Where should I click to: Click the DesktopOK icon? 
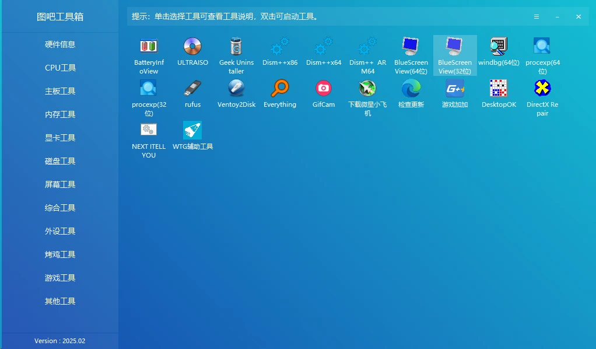[x=499, y=89]
